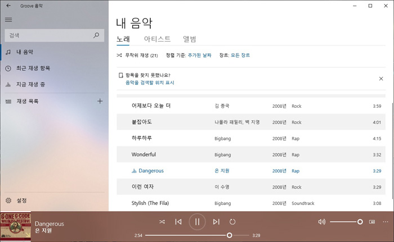Screen dimensions: 394x242
Task: Click the album art thumbnail
Action: [16, 226]
